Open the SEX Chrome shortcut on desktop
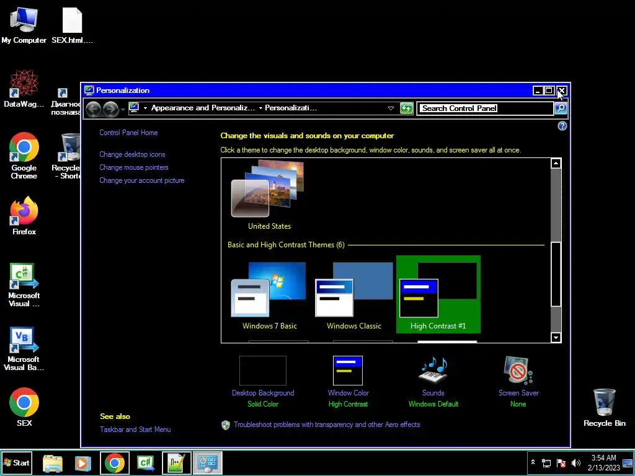Image resolution: width=635 pixels, height=476 pixels. pyautogui.click(x=24, y=407)
